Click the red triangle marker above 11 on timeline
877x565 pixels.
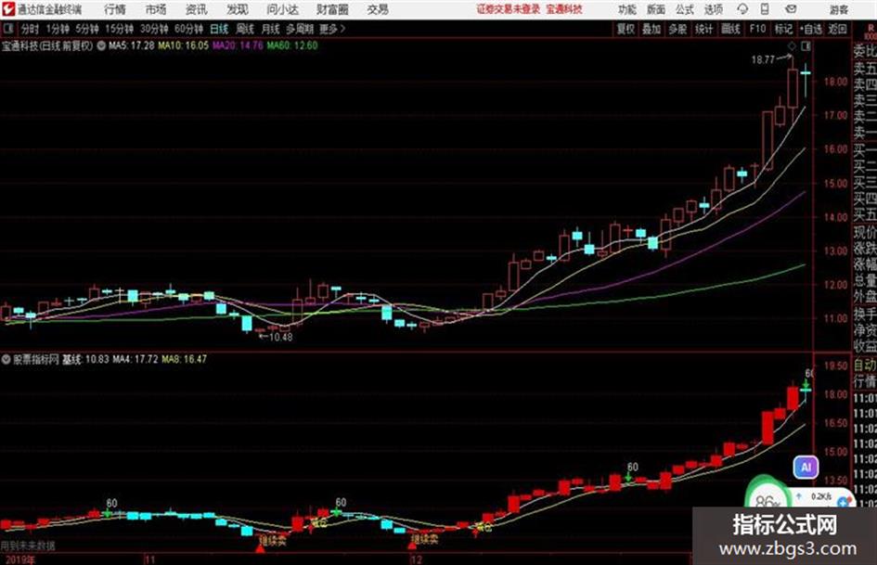260,549
